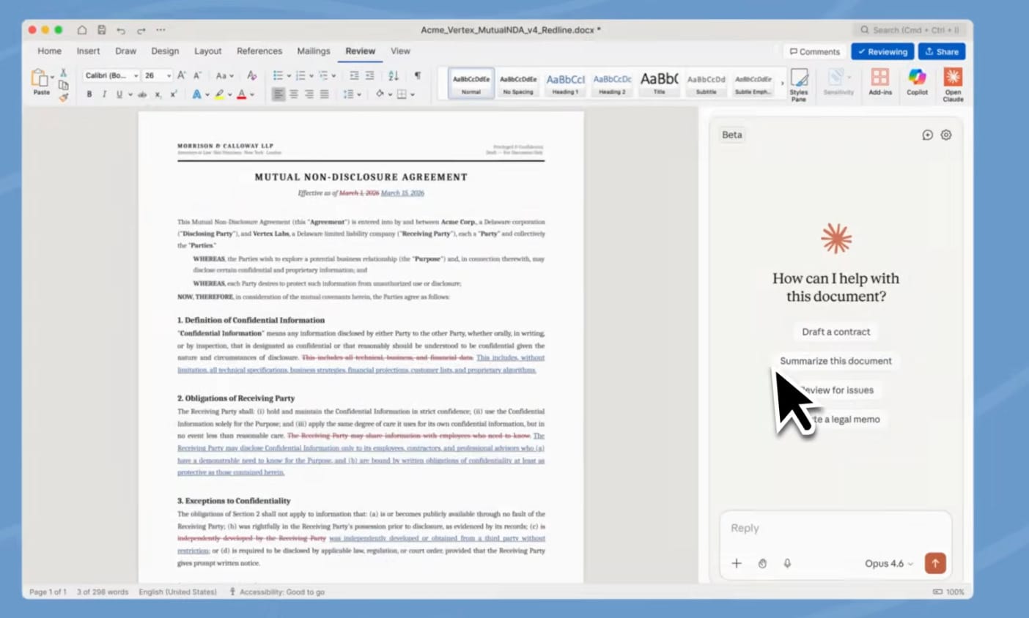Click the Share button
Image resolution: width=1029 pixels, height=618 pixels.
(942, 52)
